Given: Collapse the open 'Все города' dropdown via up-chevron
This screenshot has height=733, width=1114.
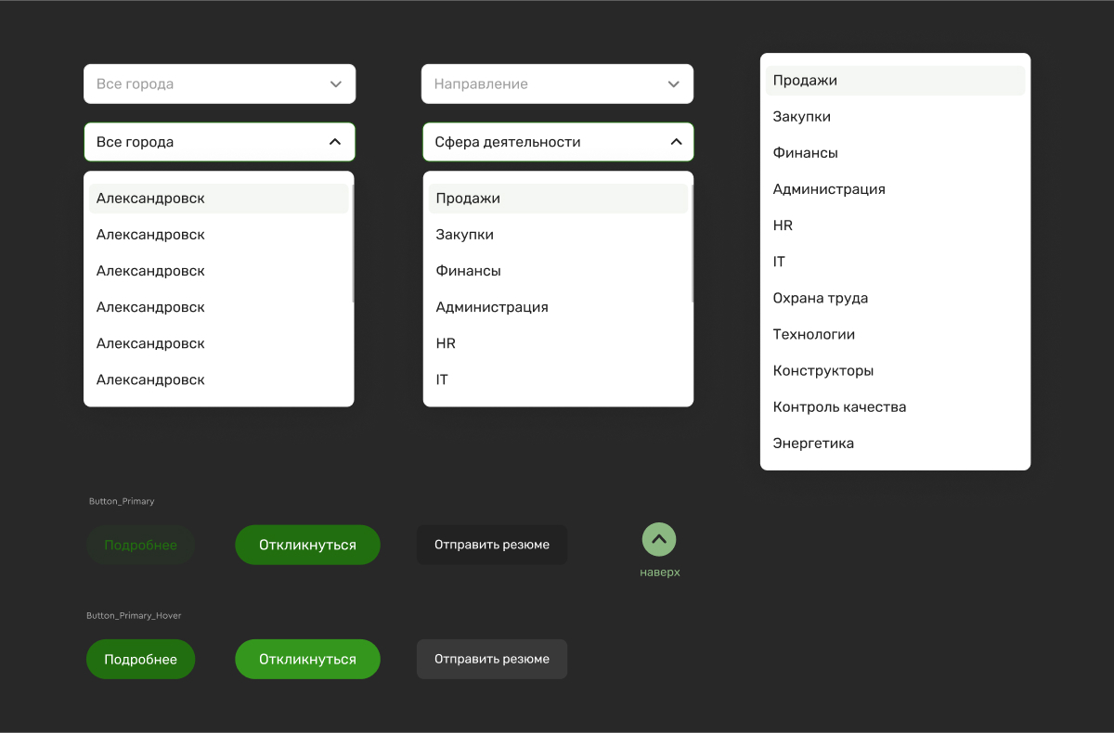Looking at the screenshot, I should pos(335,142).
